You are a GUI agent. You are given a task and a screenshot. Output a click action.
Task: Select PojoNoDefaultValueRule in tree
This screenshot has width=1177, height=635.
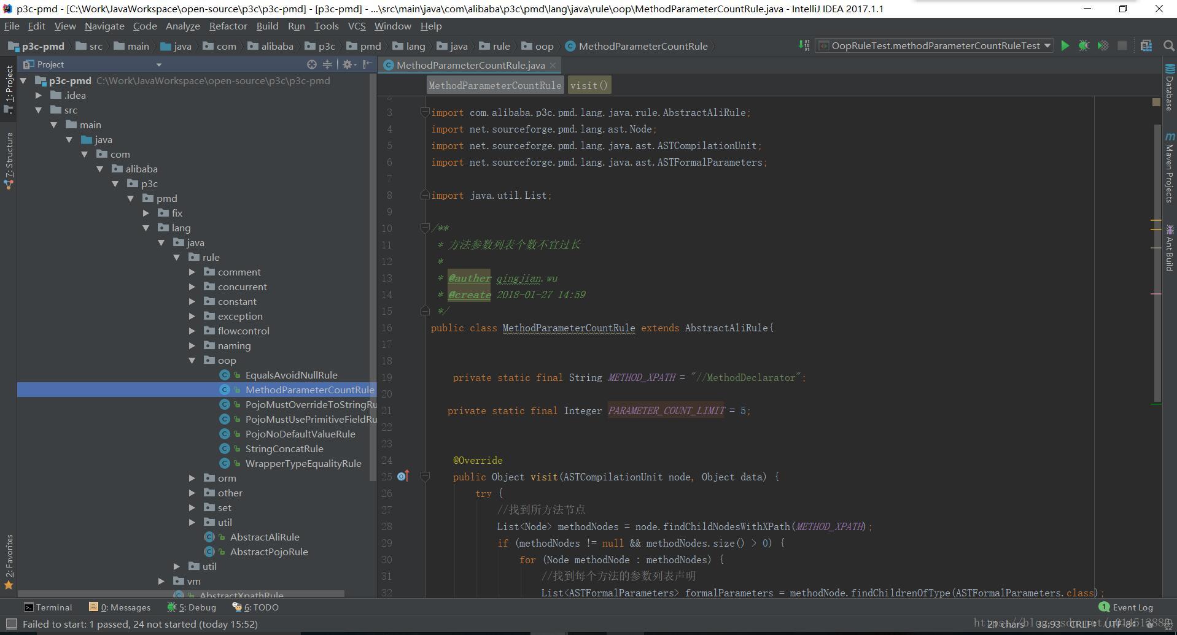click(x=300, y=434)
